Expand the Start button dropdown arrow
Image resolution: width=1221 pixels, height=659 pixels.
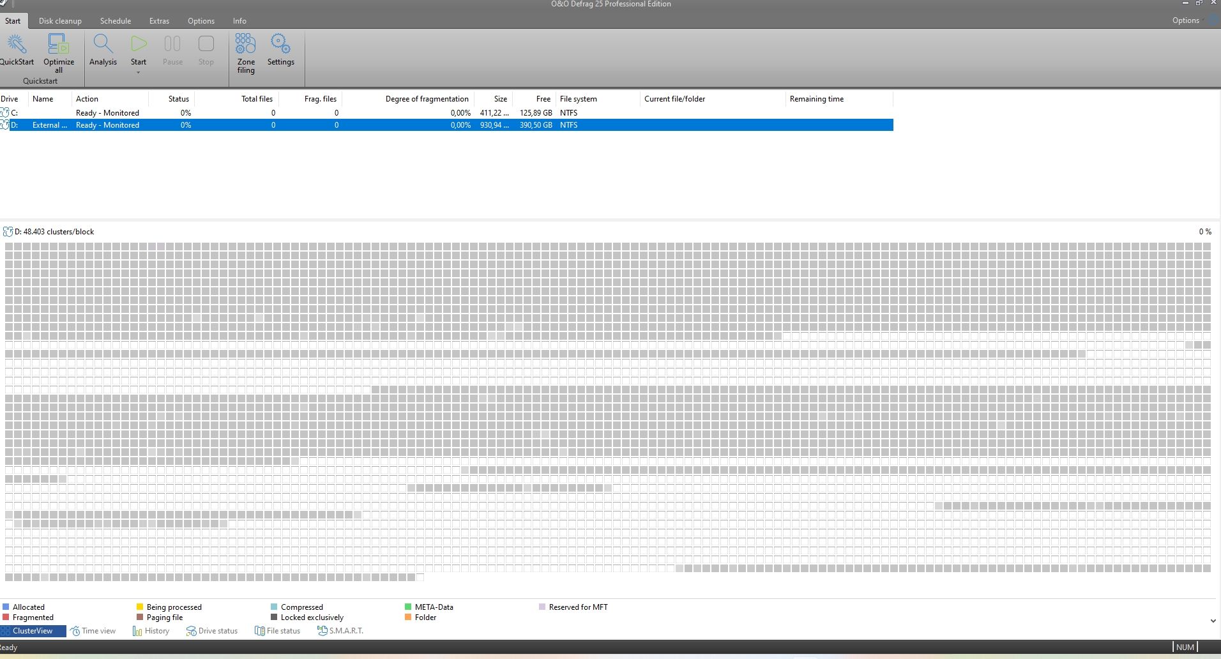(139, 72)
